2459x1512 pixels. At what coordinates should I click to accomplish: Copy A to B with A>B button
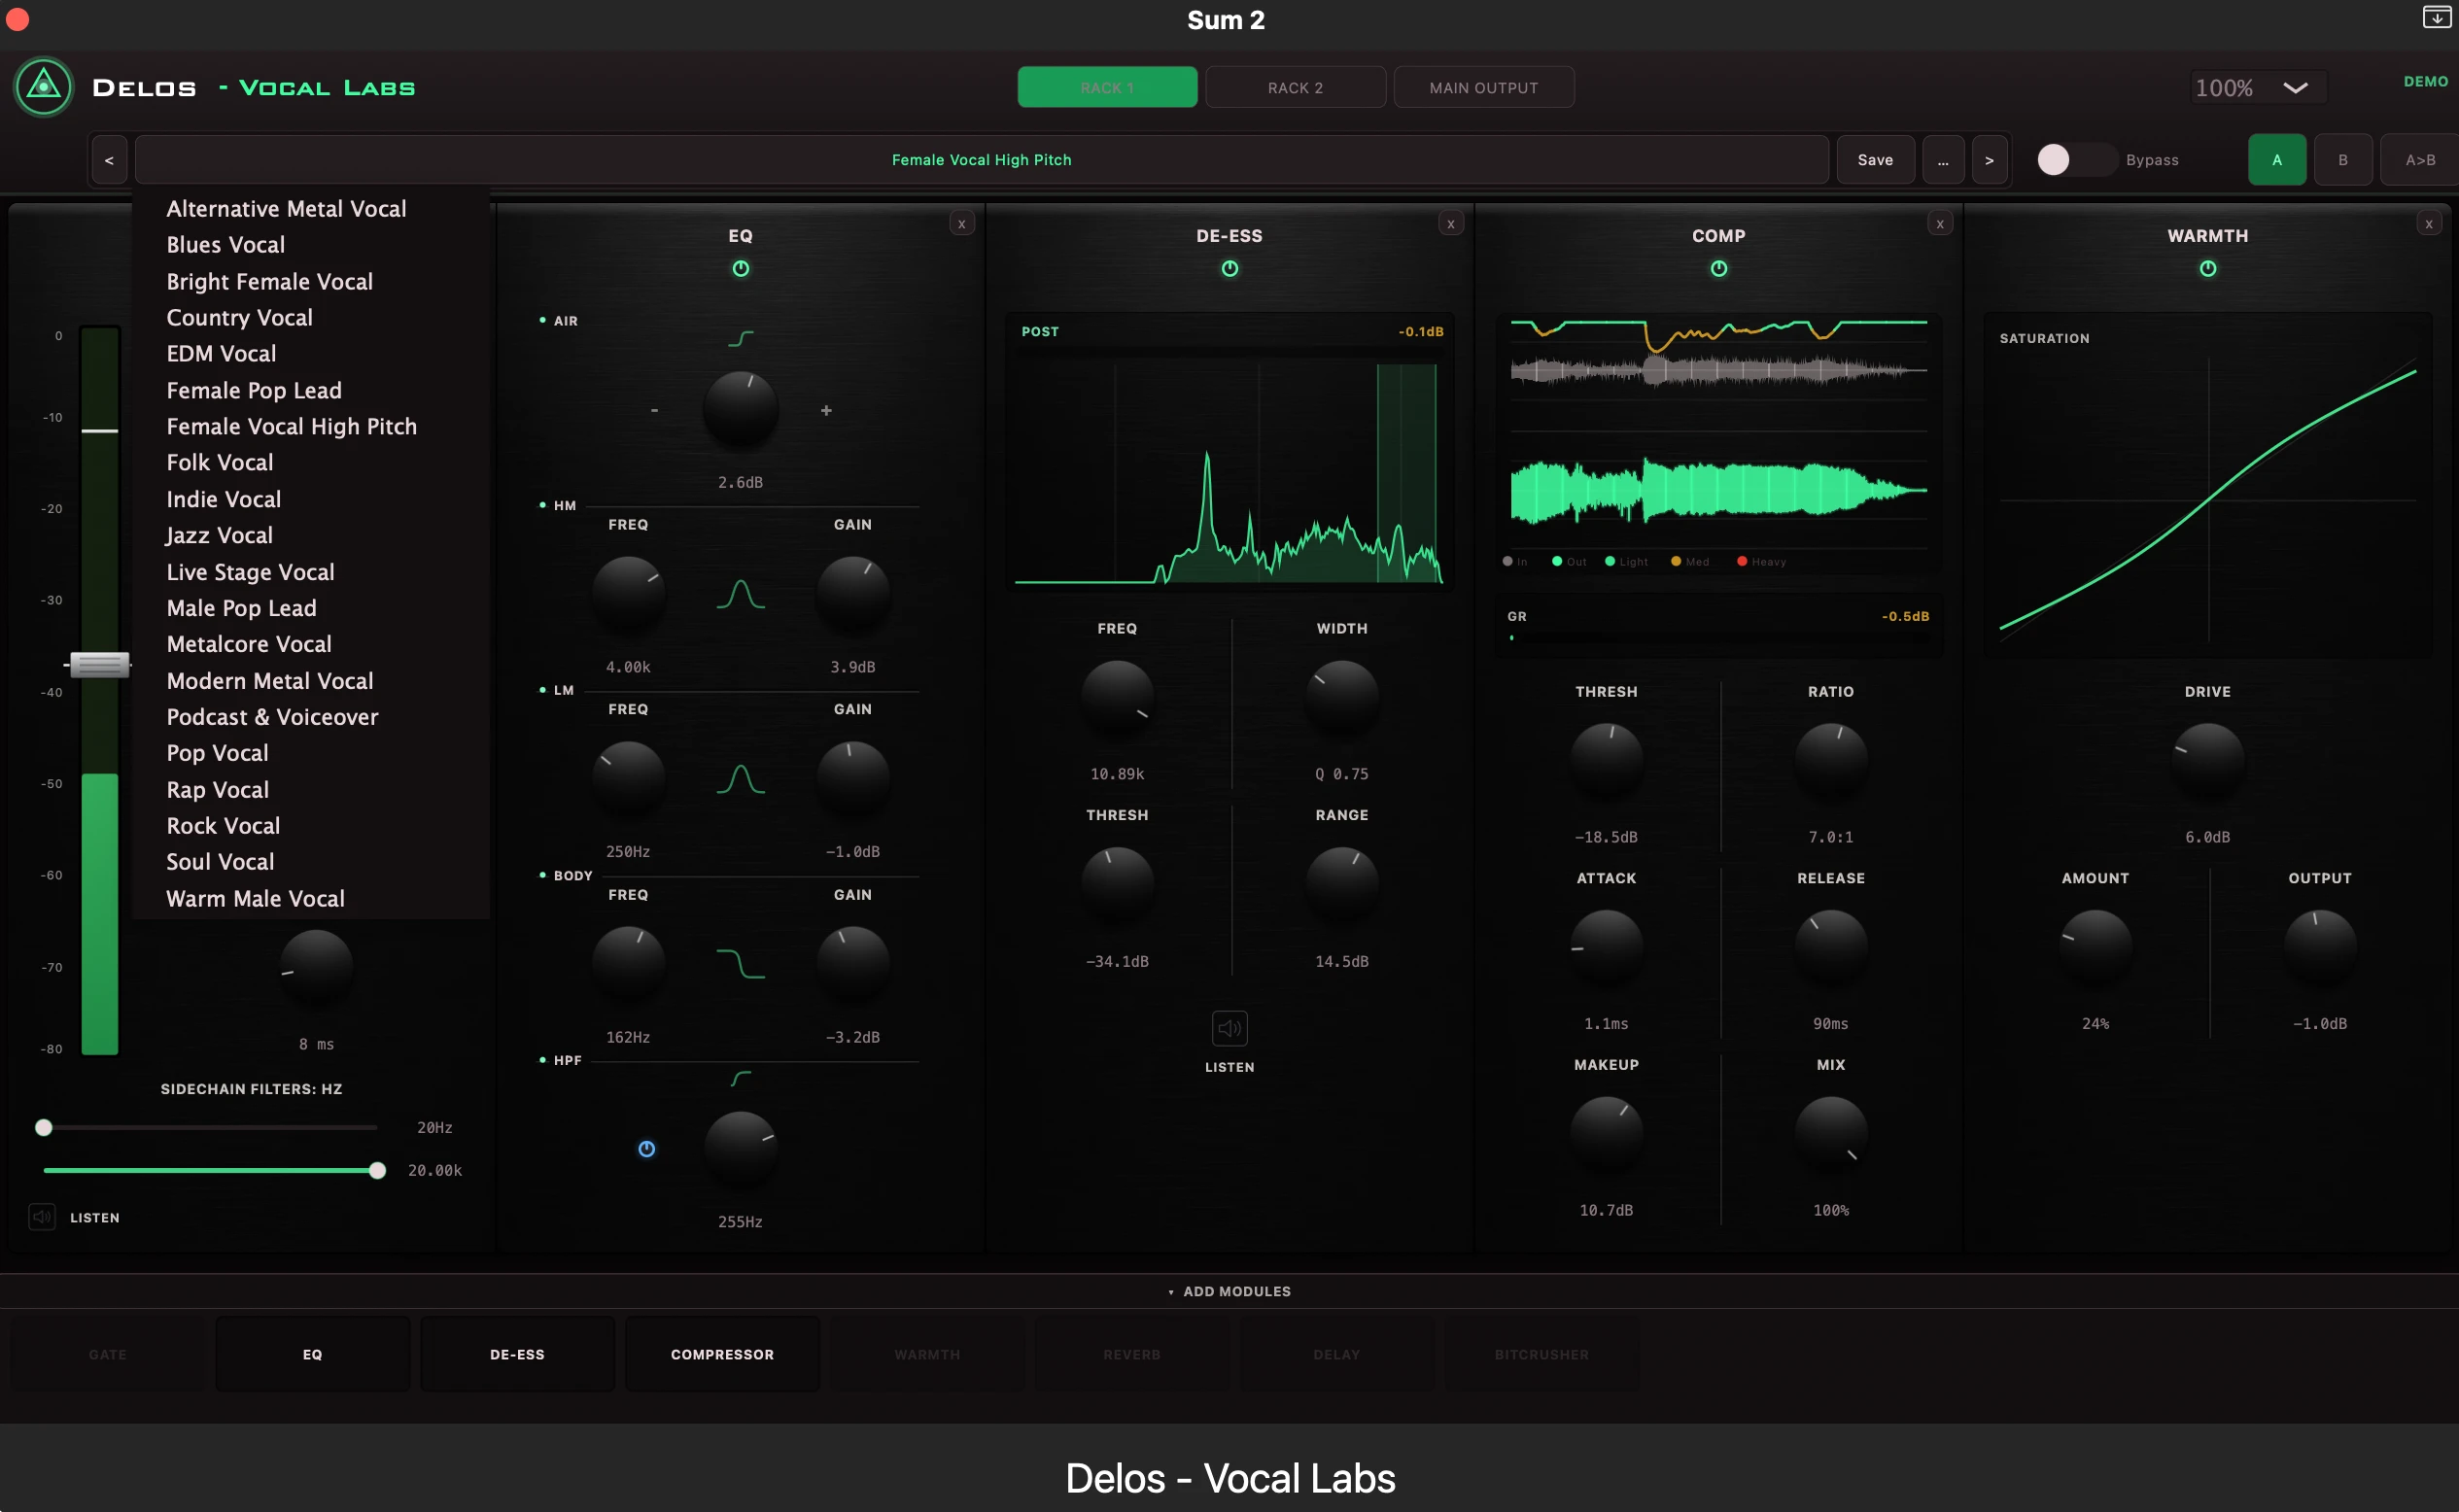(x=2419, y=160)
